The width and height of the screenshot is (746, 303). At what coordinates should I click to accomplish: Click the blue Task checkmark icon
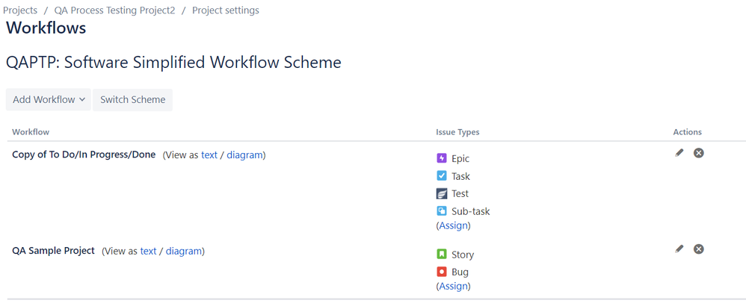(x=442, y=175)
